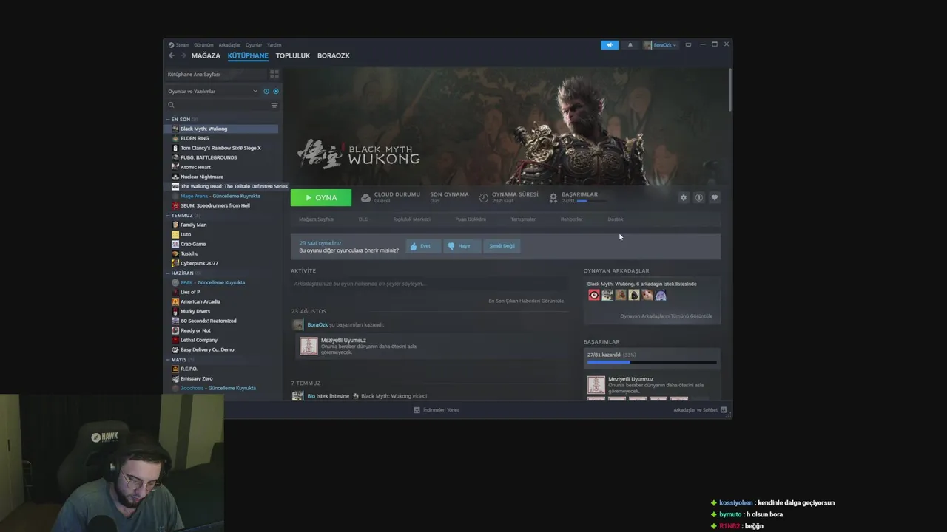Image resolution: width=947 pixels, height=532 pixels.
Task: Open Rehberler link
Action: click(571, 219)
